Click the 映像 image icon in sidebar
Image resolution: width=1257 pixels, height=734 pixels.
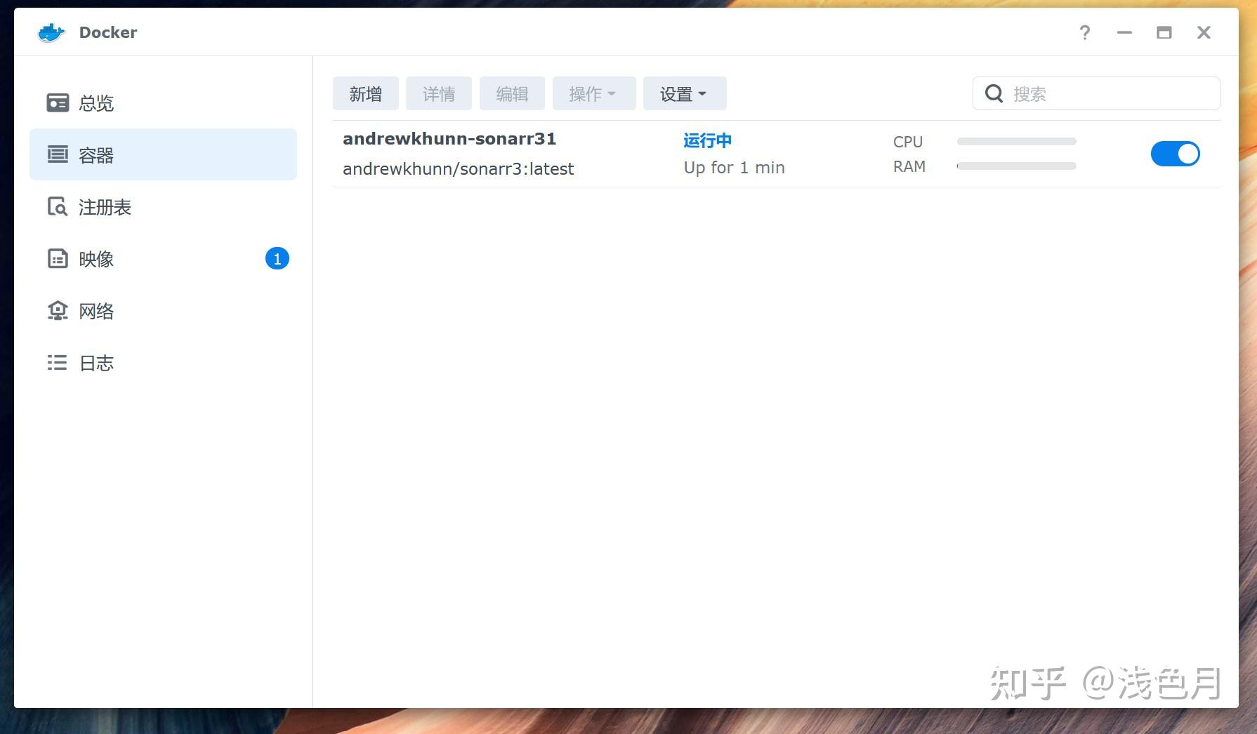tap(58, 259)
